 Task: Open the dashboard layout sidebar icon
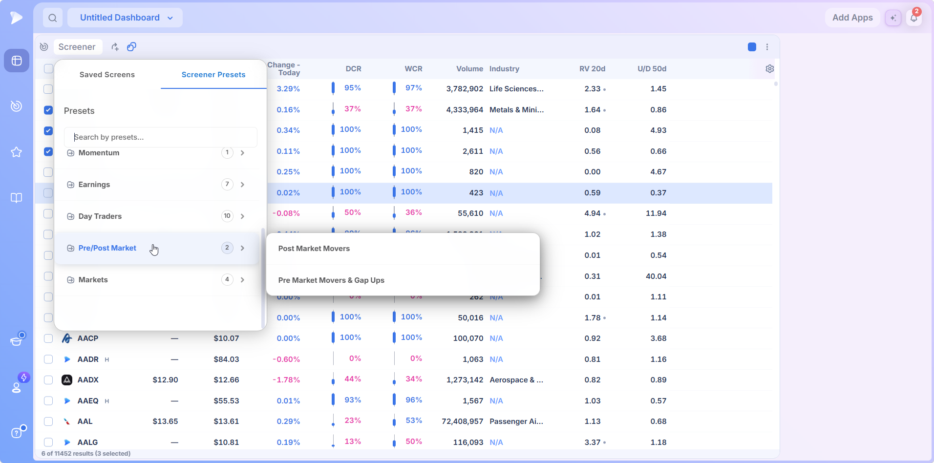click(x=17, y=61)
